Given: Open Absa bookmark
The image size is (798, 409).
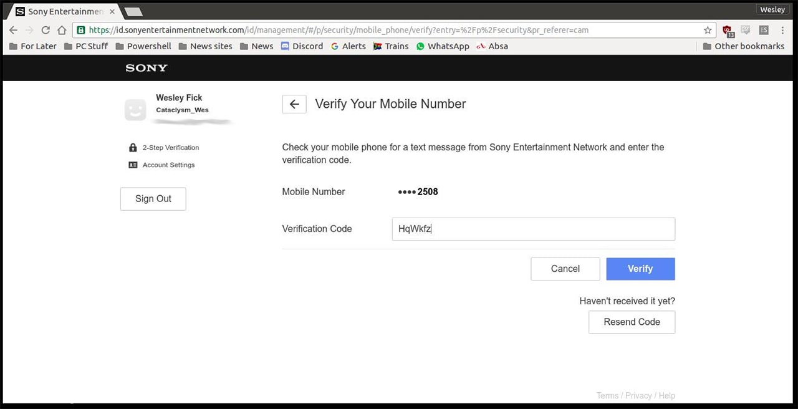Looking at the screenshot, I should point(492,46).
